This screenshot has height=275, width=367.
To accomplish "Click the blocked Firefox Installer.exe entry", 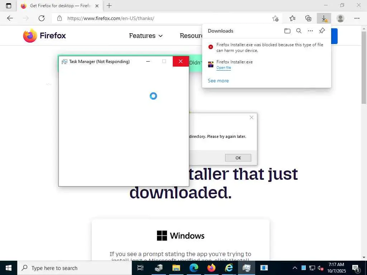I will coord(266,48).
